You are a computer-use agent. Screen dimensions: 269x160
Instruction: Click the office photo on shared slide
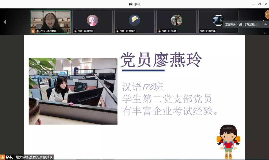[73, 91]
